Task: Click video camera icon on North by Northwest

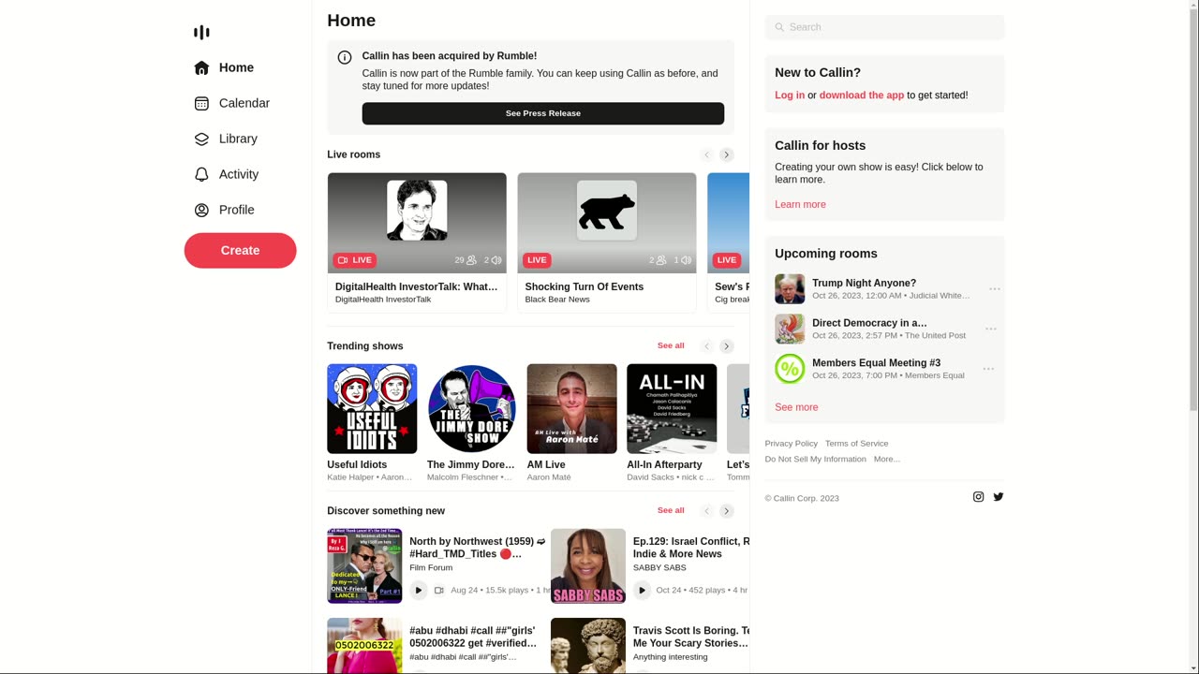Action: pyautogui.click(x=438, y=591)
